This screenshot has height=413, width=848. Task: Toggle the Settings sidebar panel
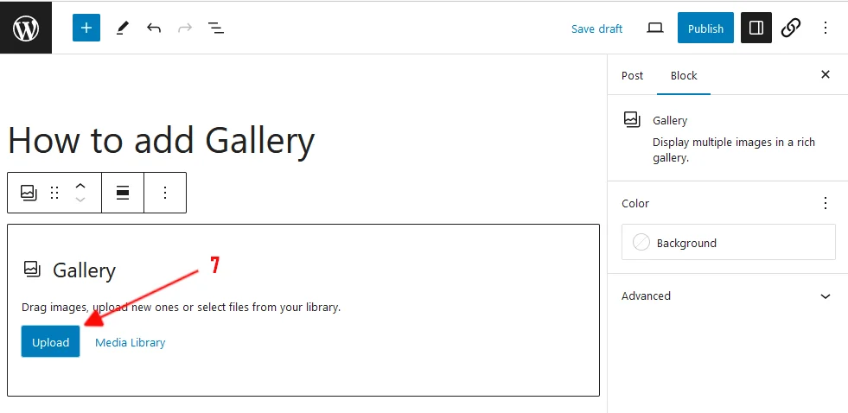tap(756, 28)
